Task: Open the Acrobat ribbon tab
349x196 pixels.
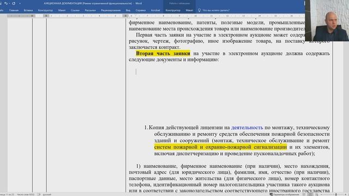Action: tap(155, 10)
